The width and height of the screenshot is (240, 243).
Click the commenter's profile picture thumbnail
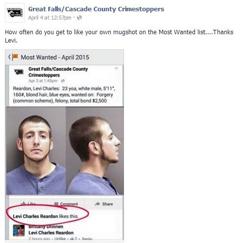[x=19, y=231]
